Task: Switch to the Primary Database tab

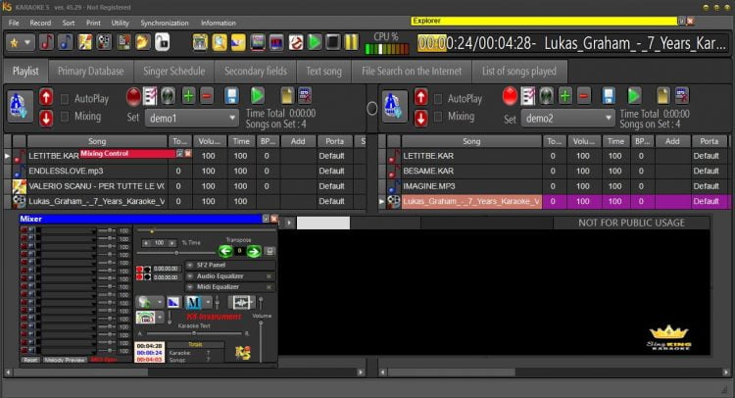Action: coord(90,72)
